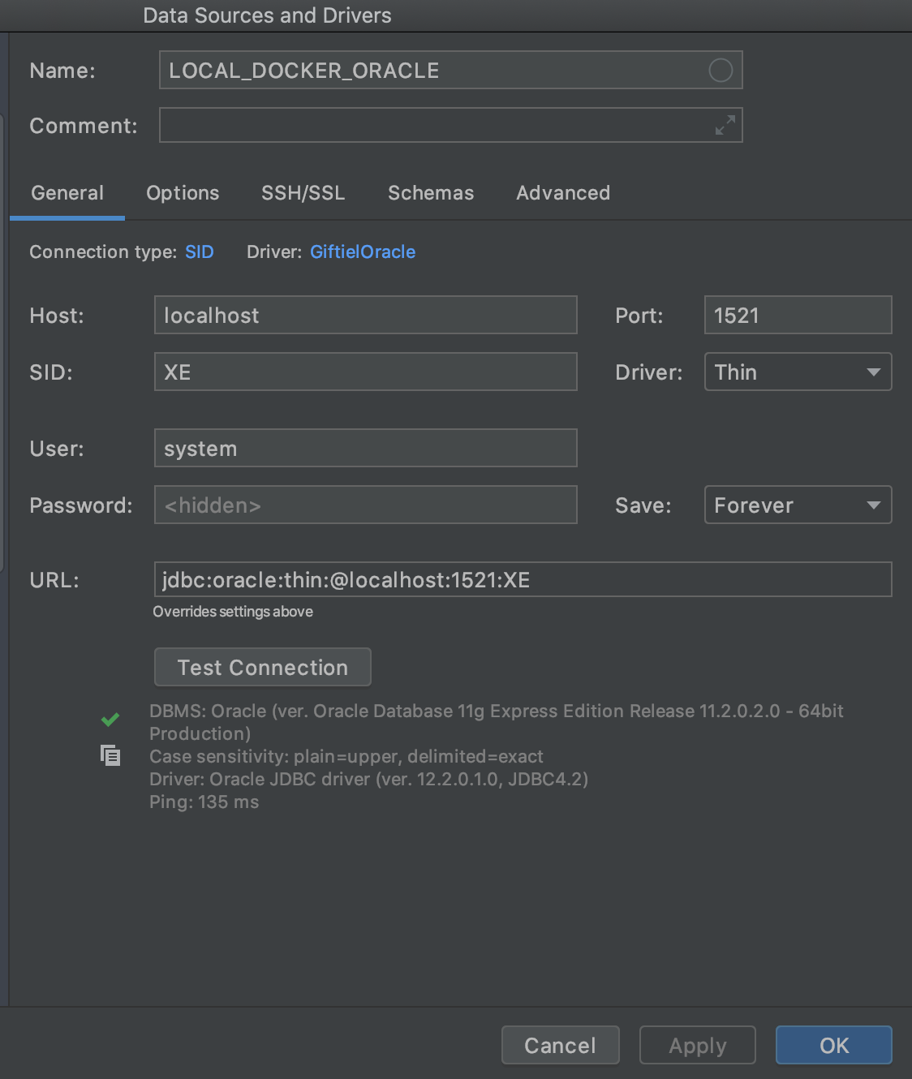Open the Advanced tab
The width and height of the screenshot is (912, 1079).
pyautogui.click(x=563, y=193)
